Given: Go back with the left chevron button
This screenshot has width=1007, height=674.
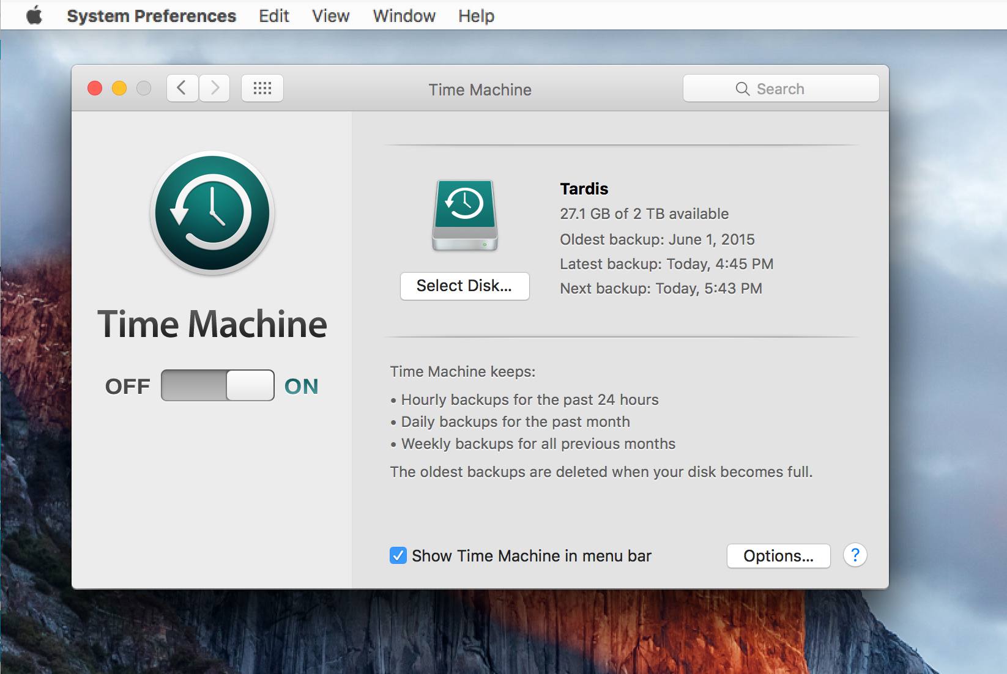Looking at the screenshot, I should (182, 89).
